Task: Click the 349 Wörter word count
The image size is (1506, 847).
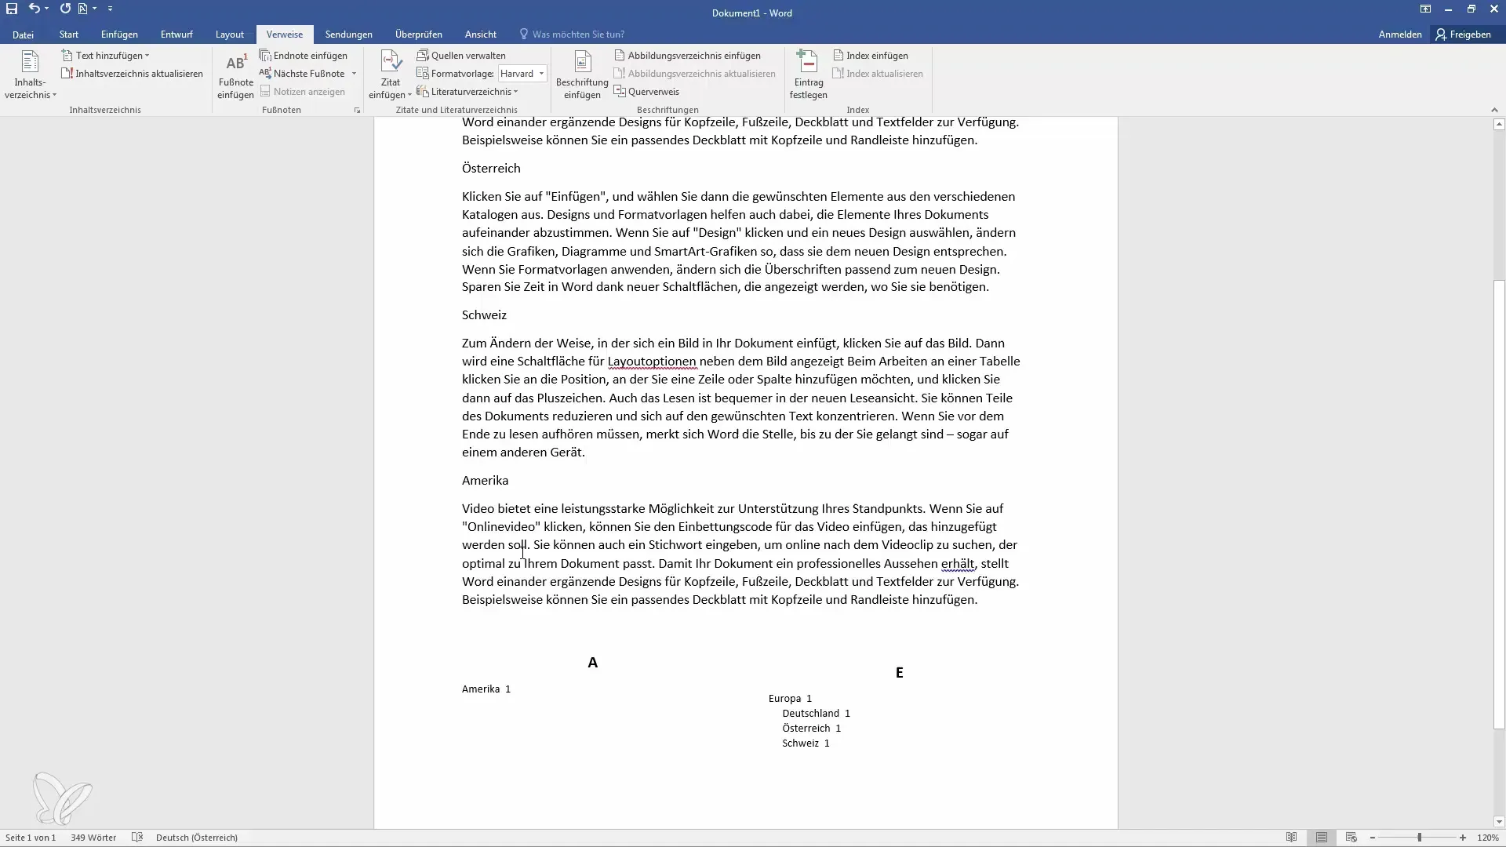Action: point(93,838)
